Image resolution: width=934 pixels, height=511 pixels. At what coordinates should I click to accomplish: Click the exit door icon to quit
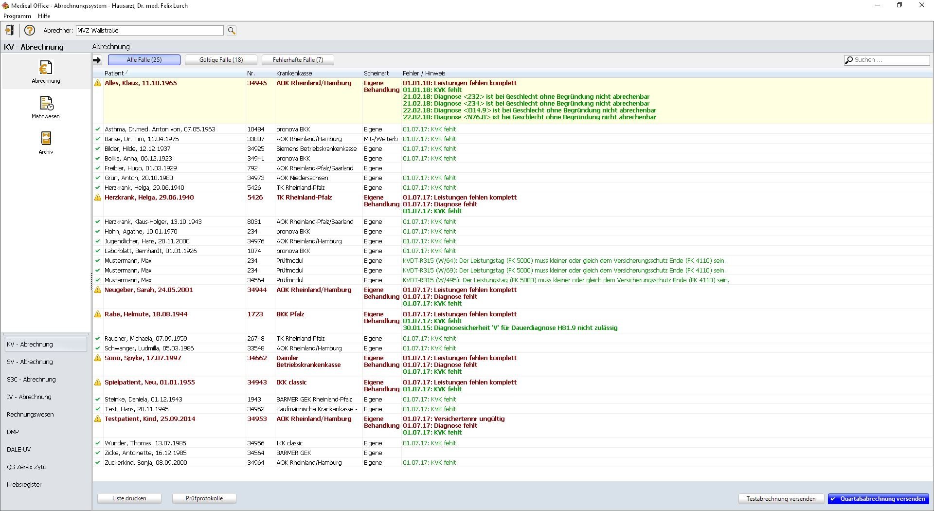click(9, 30)
